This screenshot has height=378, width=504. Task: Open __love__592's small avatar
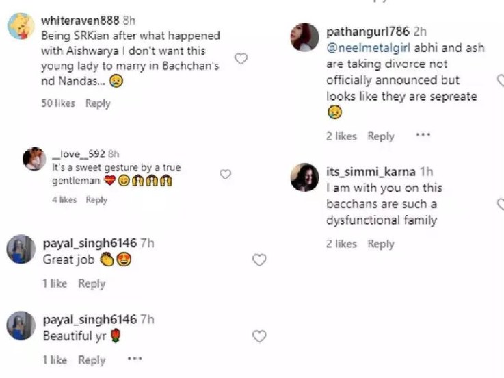(x=34, y=160)
